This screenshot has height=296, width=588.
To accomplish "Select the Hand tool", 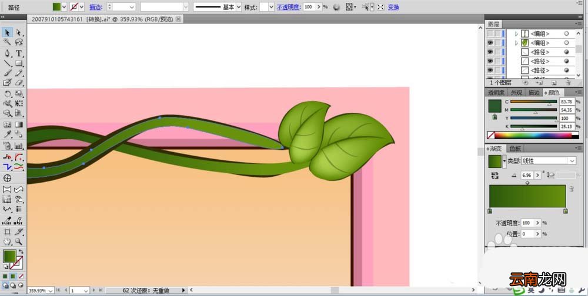I will tap(7, 241).
